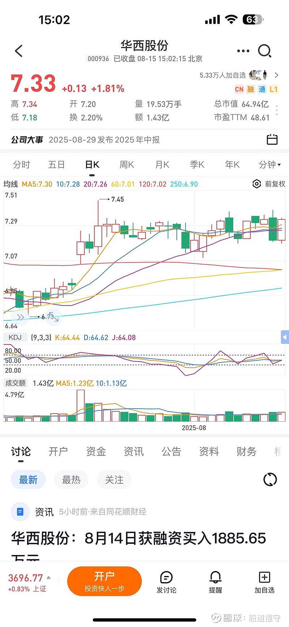Filter discussions by 关注
Screen dimensions: 289x627
(x=114, y=479)
